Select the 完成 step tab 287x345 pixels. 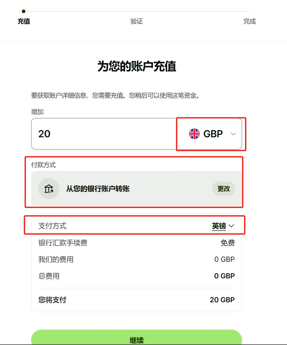click(x=249, y=21)
